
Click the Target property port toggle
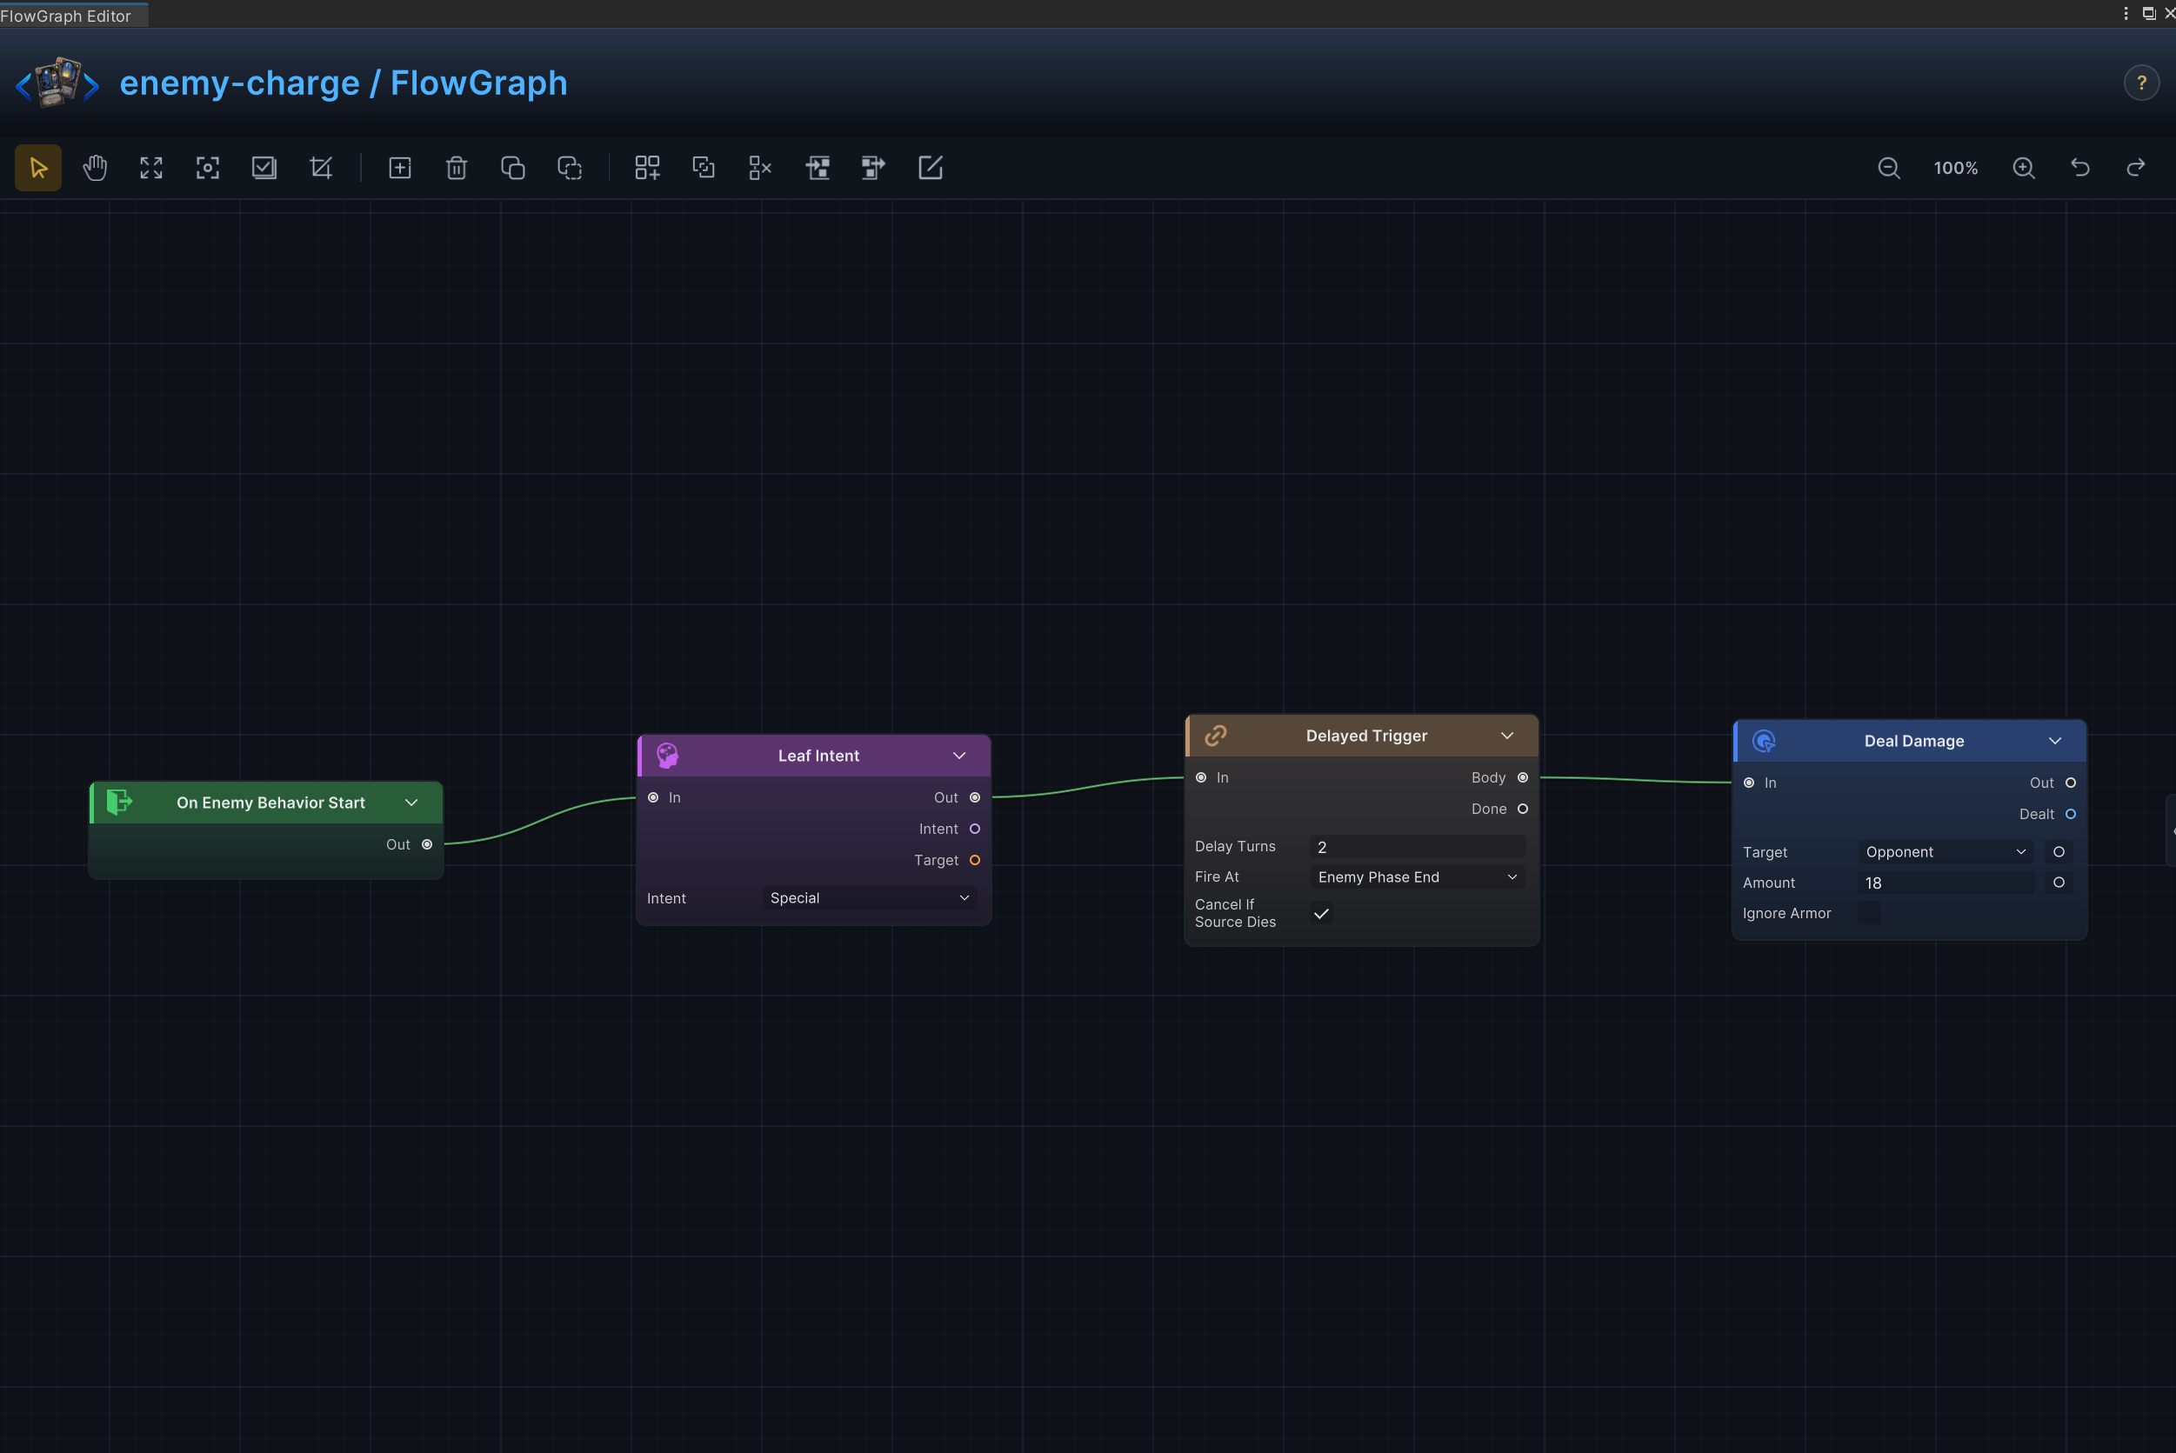point(2059,851)
